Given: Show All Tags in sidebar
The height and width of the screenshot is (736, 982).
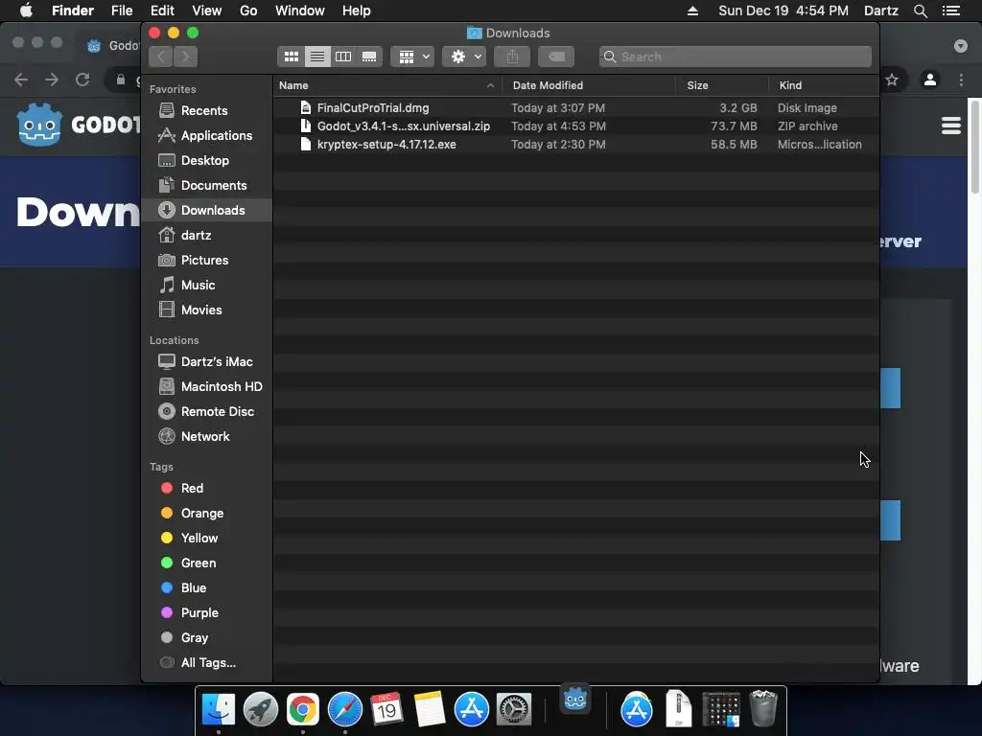Looking at the screenshot, I should coord(206,663).
